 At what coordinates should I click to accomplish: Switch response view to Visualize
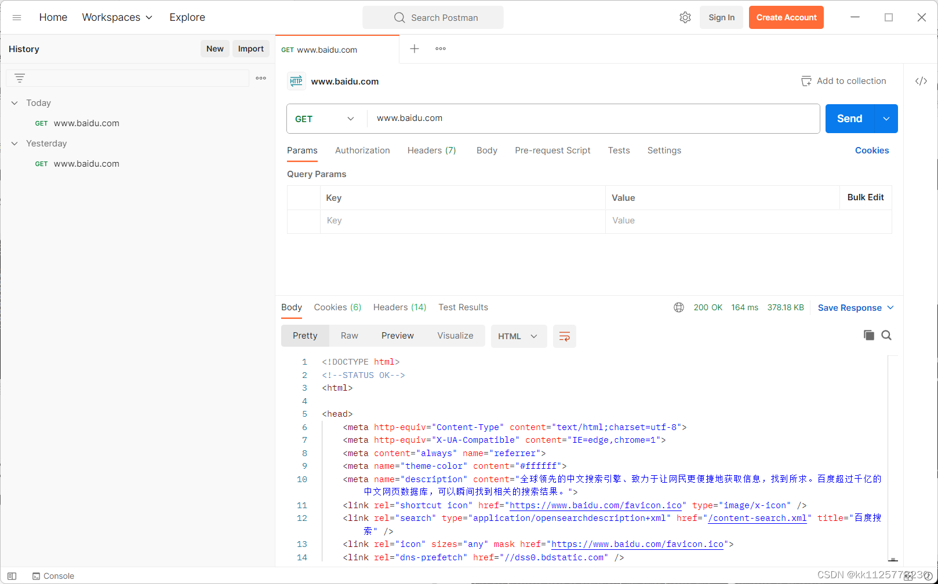[455, 336]
